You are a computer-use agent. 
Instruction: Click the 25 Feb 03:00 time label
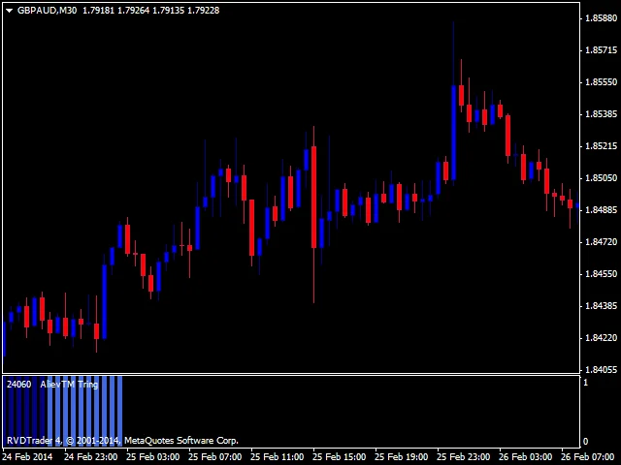(x=153, y=457)
